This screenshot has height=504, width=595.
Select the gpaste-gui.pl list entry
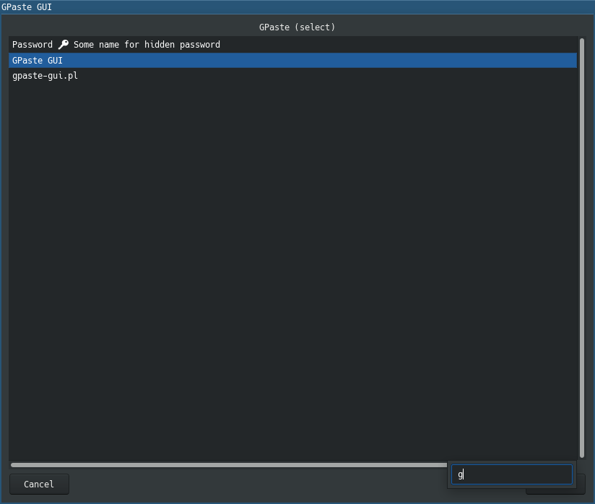coord(292,76)
